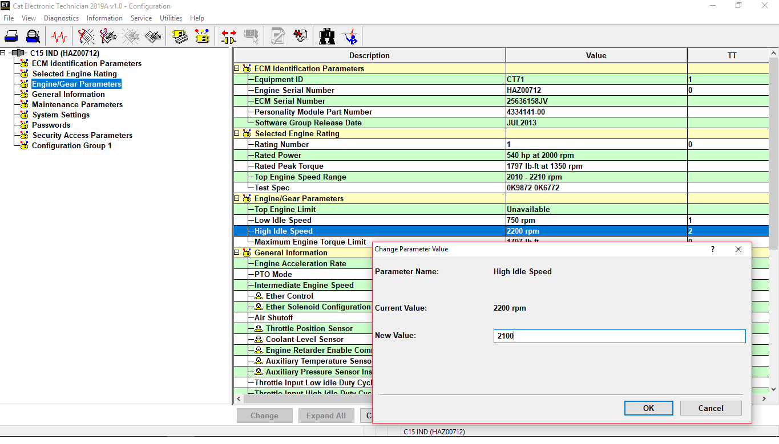Screen dimensions: 779x444
Task: Select the Rated Peak Torque row
Action: pyautogui.click(x=502, y=166)
